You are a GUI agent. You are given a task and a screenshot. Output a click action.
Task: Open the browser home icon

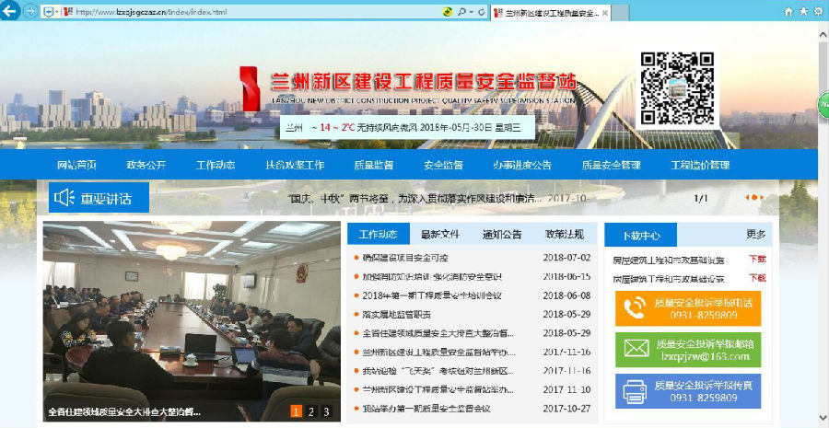(x=788, y=11)
